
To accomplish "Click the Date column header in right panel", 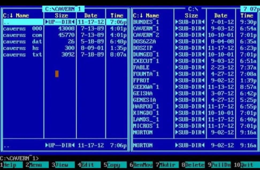I will pos(221,16).
